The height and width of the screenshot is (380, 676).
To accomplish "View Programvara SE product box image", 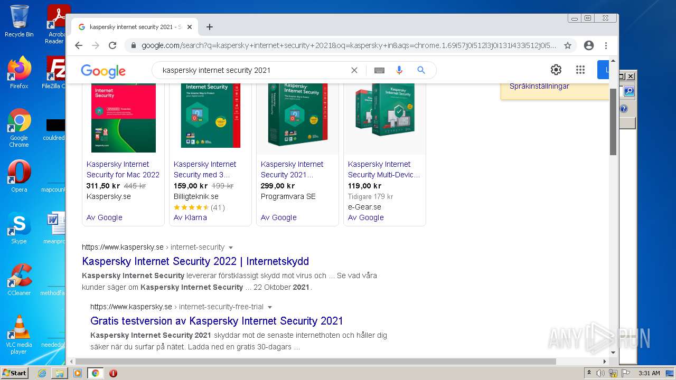I will pyautogui.click(x=297, y=115).
